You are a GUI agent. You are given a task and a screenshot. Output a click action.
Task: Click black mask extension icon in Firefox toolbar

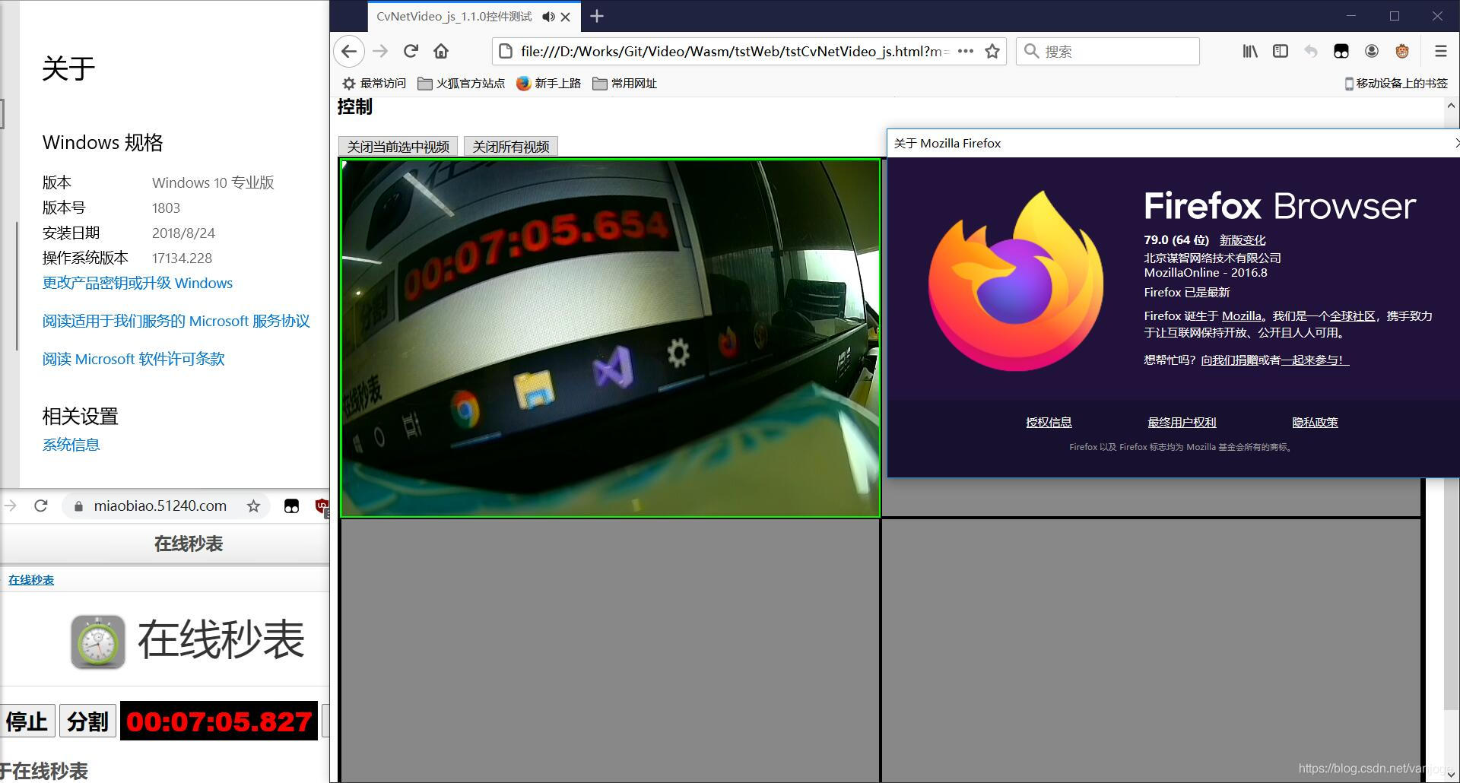(1341, 51)
